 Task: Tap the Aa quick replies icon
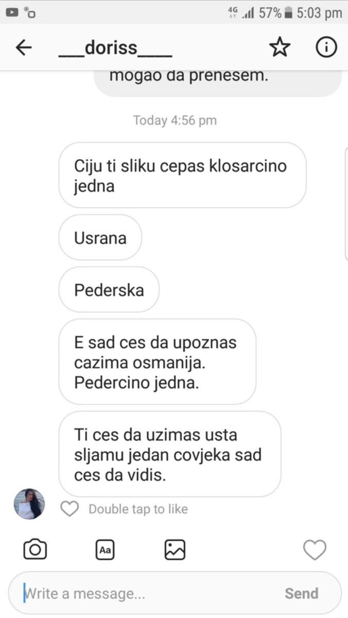click(x=105, y=550)
